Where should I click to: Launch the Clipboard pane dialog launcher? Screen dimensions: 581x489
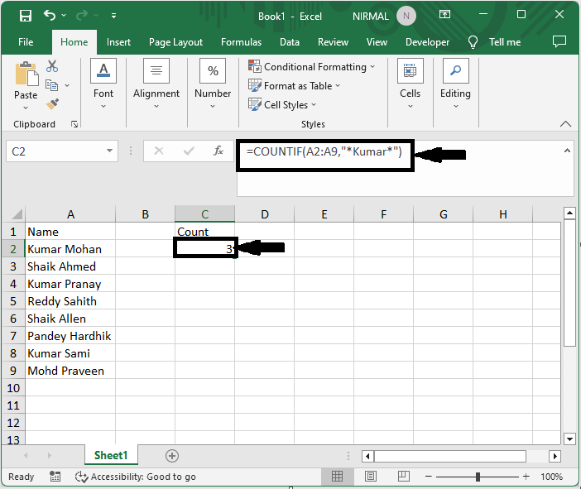click(x=74, y=124)
